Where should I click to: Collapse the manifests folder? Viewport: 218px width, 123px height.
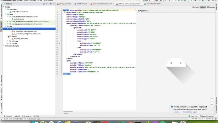(6, 9)
